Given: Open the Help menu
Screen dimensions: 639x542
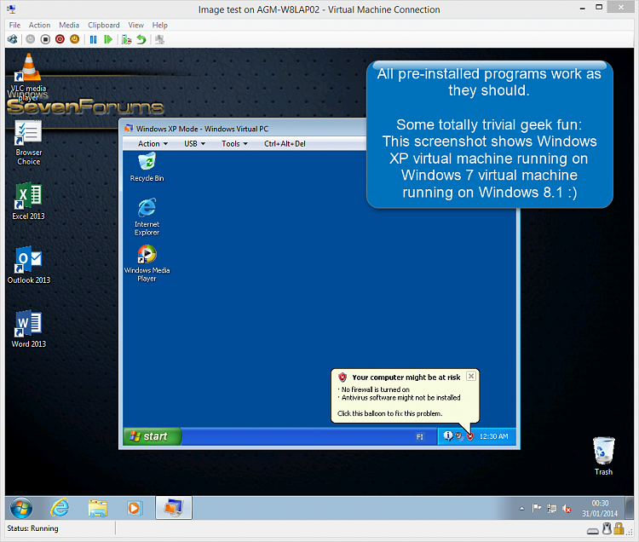Looking at the screenshot, I should click(x=160, y=25).
